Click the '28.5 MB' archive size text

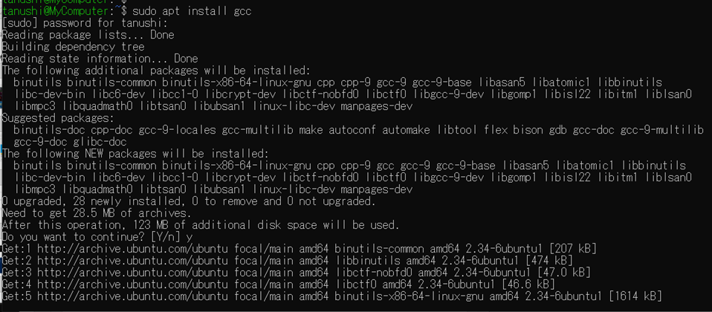coord(94,213)
